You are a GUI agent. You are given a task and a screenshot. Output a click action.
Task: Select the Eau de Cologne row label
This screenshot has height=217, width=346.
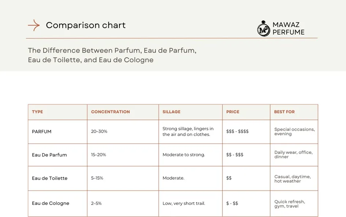[51, 203]
